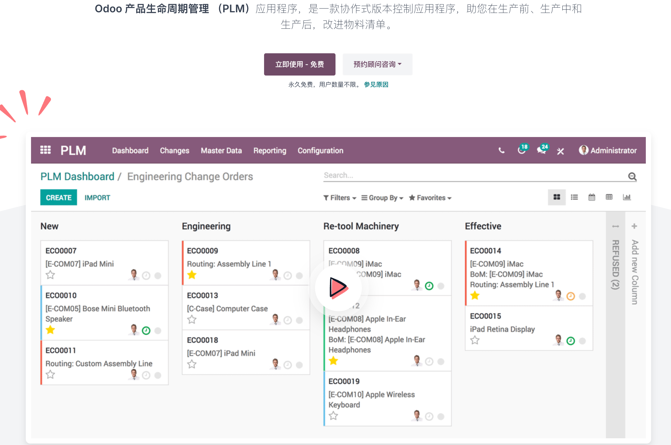Toggle the star on ECO0015 iPad Retina Display

tap(475, 340)
